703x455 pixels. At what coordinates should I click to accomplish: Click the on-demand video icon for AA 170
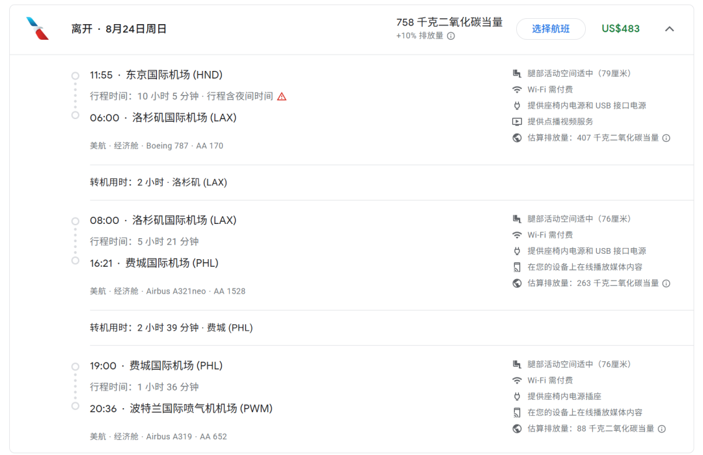(x=517, y=122)
